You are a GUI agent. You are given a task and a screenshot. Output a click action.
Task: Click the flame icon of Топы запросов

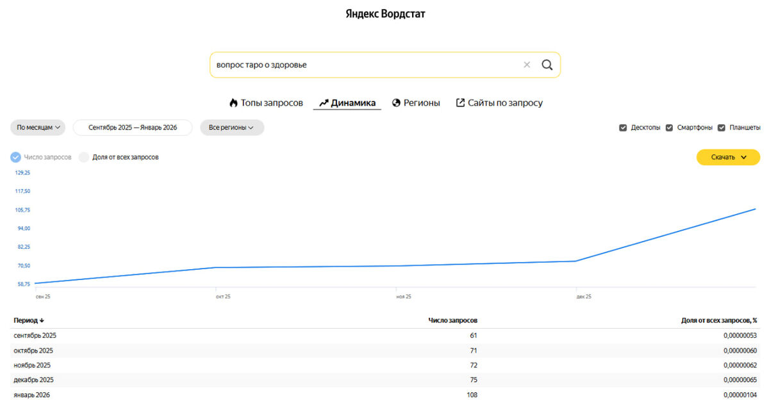(233, 103)
